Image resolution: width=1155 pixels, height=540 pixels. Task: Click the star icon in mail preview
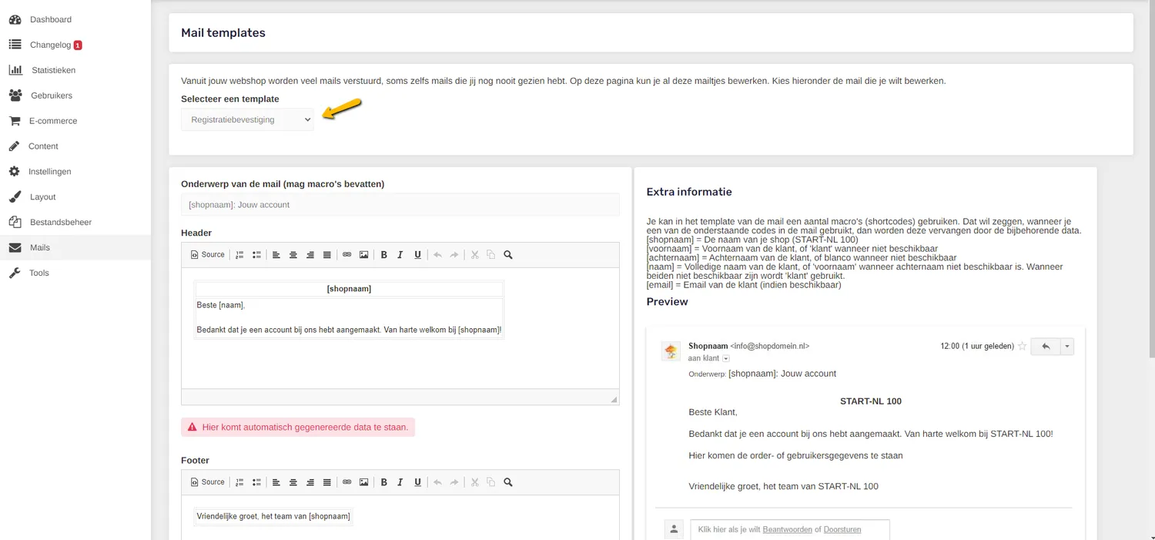point(1023,347)
